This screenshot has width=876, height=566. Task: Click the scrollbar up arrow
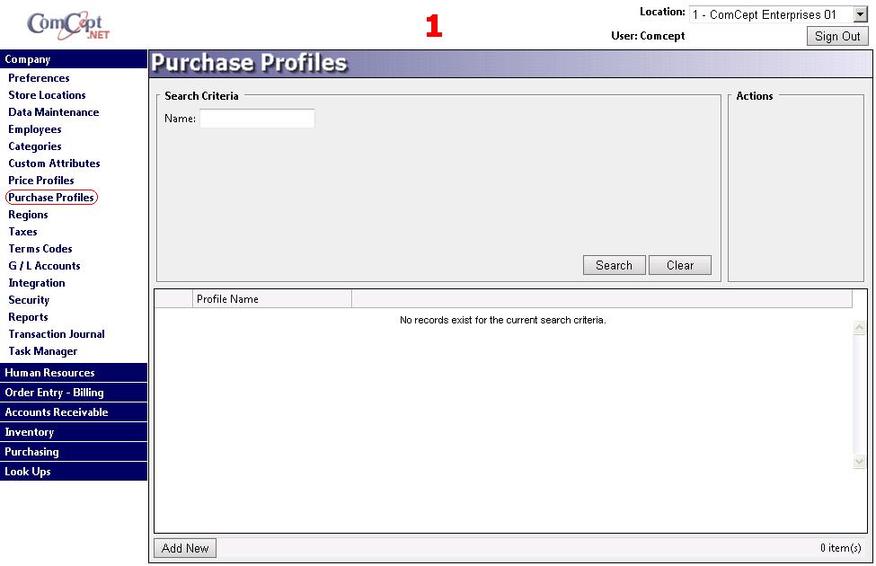point(859,328)
